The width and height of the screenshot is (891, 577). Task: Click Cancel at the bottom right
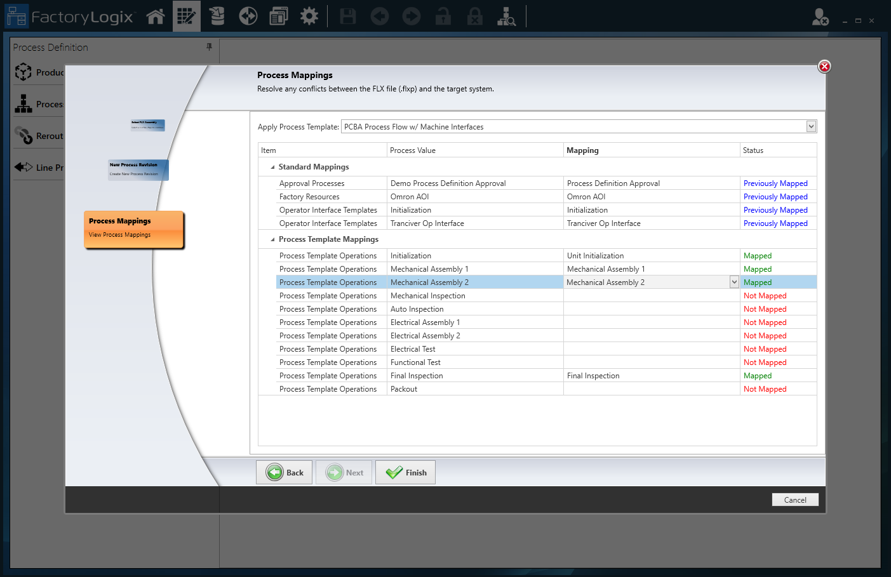pos(794,500)
